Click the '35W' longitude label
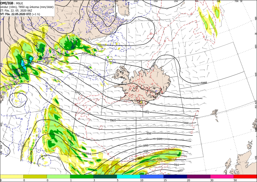The height and width of the screenshot is (182, 257). [75, 1]
